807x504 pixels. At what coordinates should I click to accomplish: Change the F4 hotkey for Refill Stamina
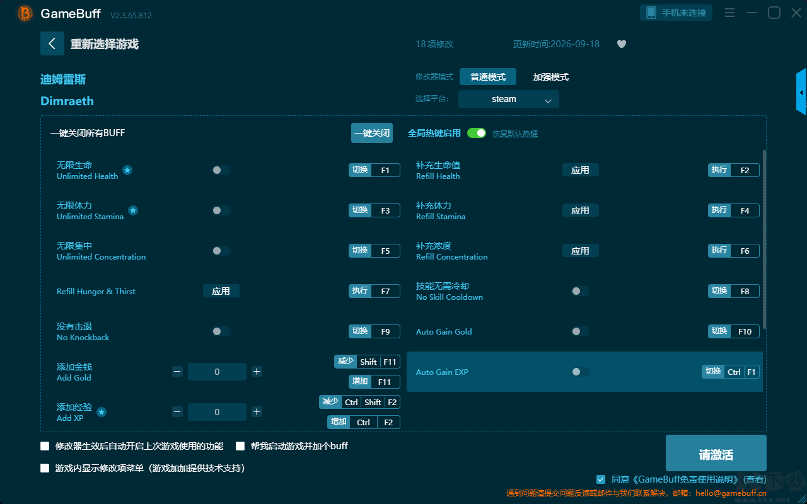[745, 210]
